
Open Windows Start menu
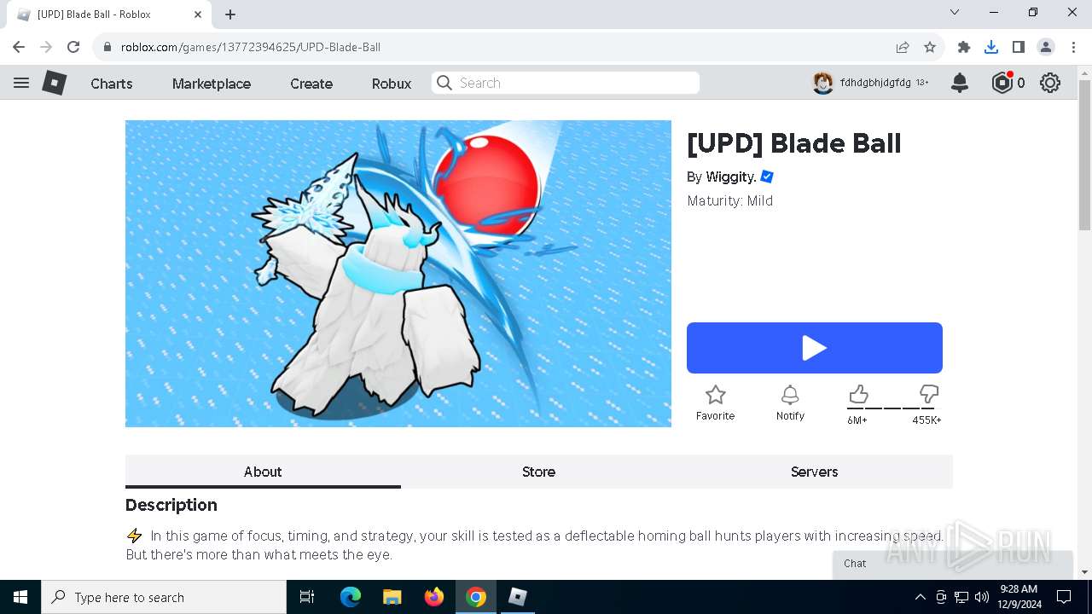(20, 597)
